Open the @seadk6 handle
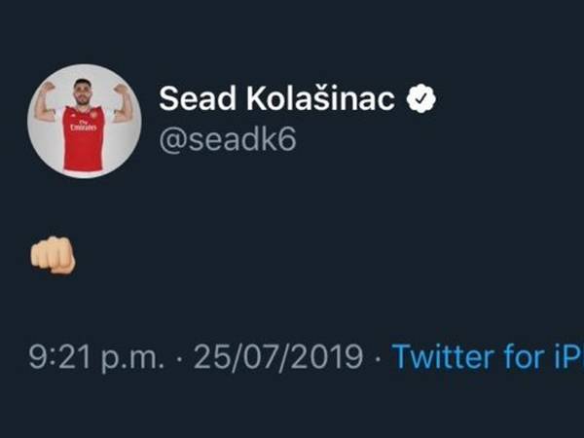The height and width of the screenshot is (438, 584). 227,139
